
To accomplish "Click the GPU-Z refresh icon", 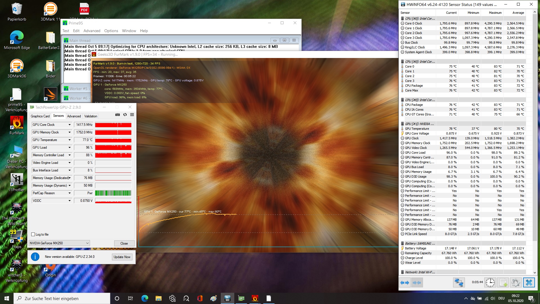I will [x=125, y=115].
